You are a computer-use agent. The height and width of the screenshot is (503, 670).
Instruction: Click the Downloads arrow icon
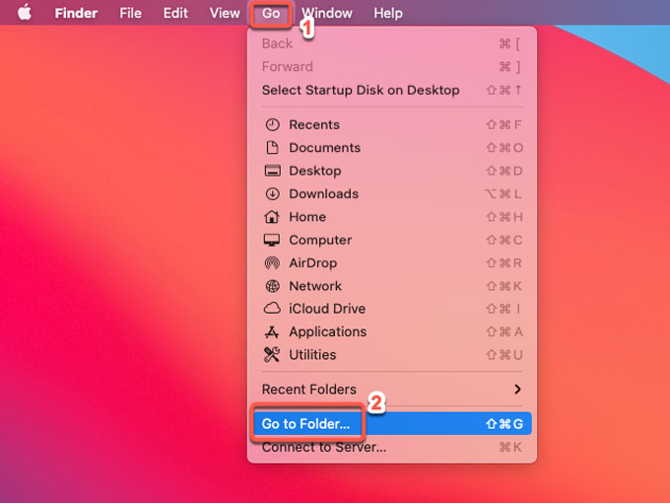pos(272,193)
